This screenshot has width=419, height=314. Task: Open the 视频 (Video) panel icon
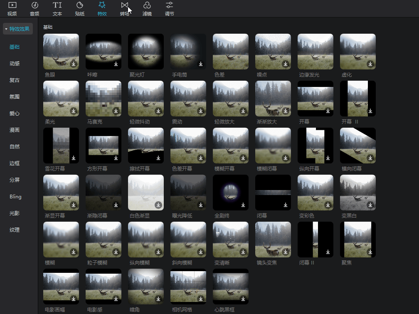click(12, 5)
